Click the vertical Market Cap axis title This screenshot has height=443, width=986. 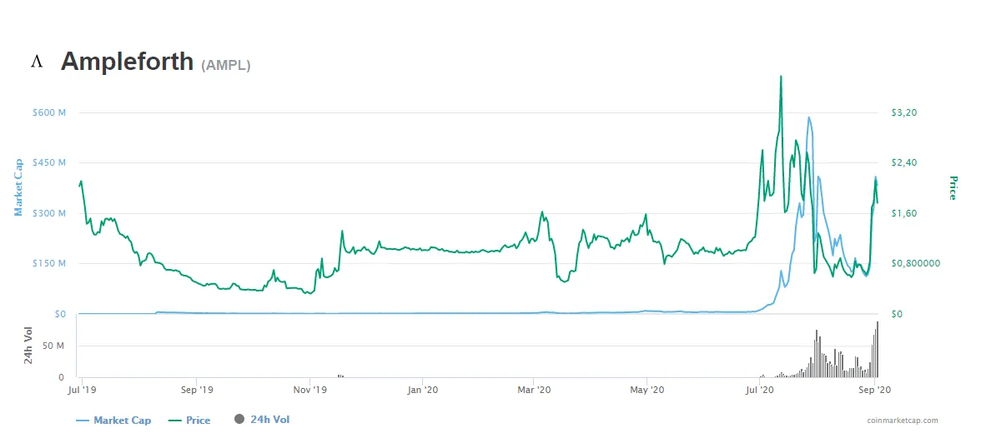[x=19, y=187]
